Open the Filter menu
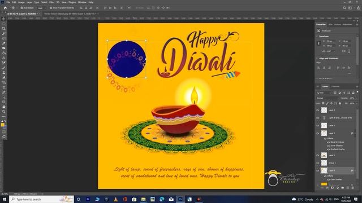Screen dimensions: 362x203 51,2
